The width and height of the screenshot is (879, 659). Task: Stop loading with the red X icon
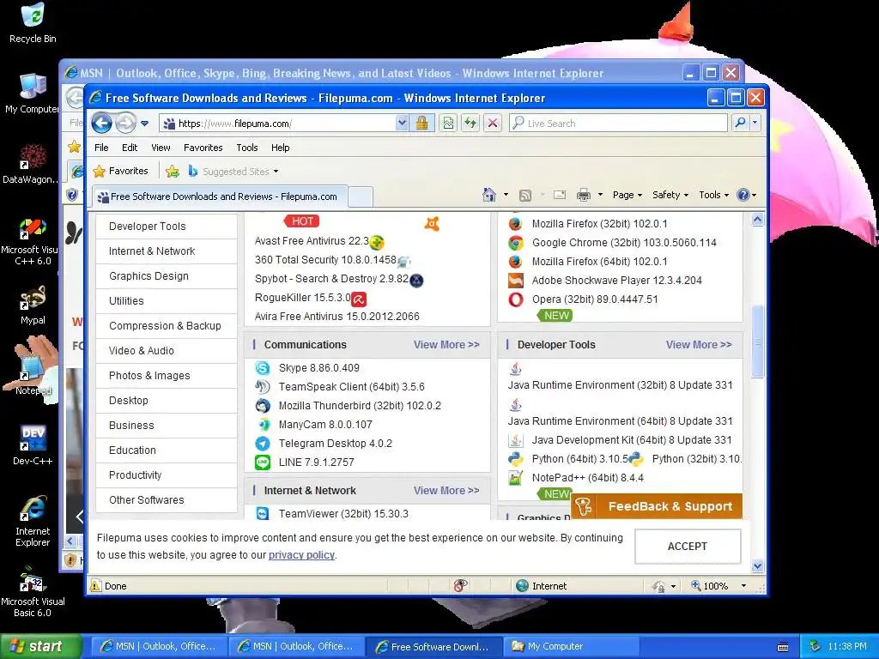point(492,123)
